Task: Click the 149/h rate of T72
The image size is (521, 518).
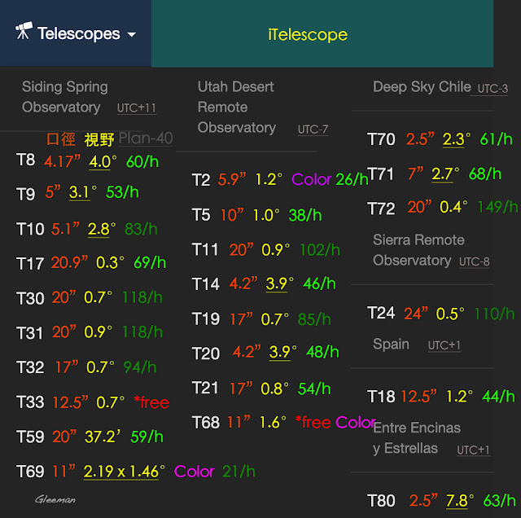Action: pyautogui.click(x=497, y=207)
